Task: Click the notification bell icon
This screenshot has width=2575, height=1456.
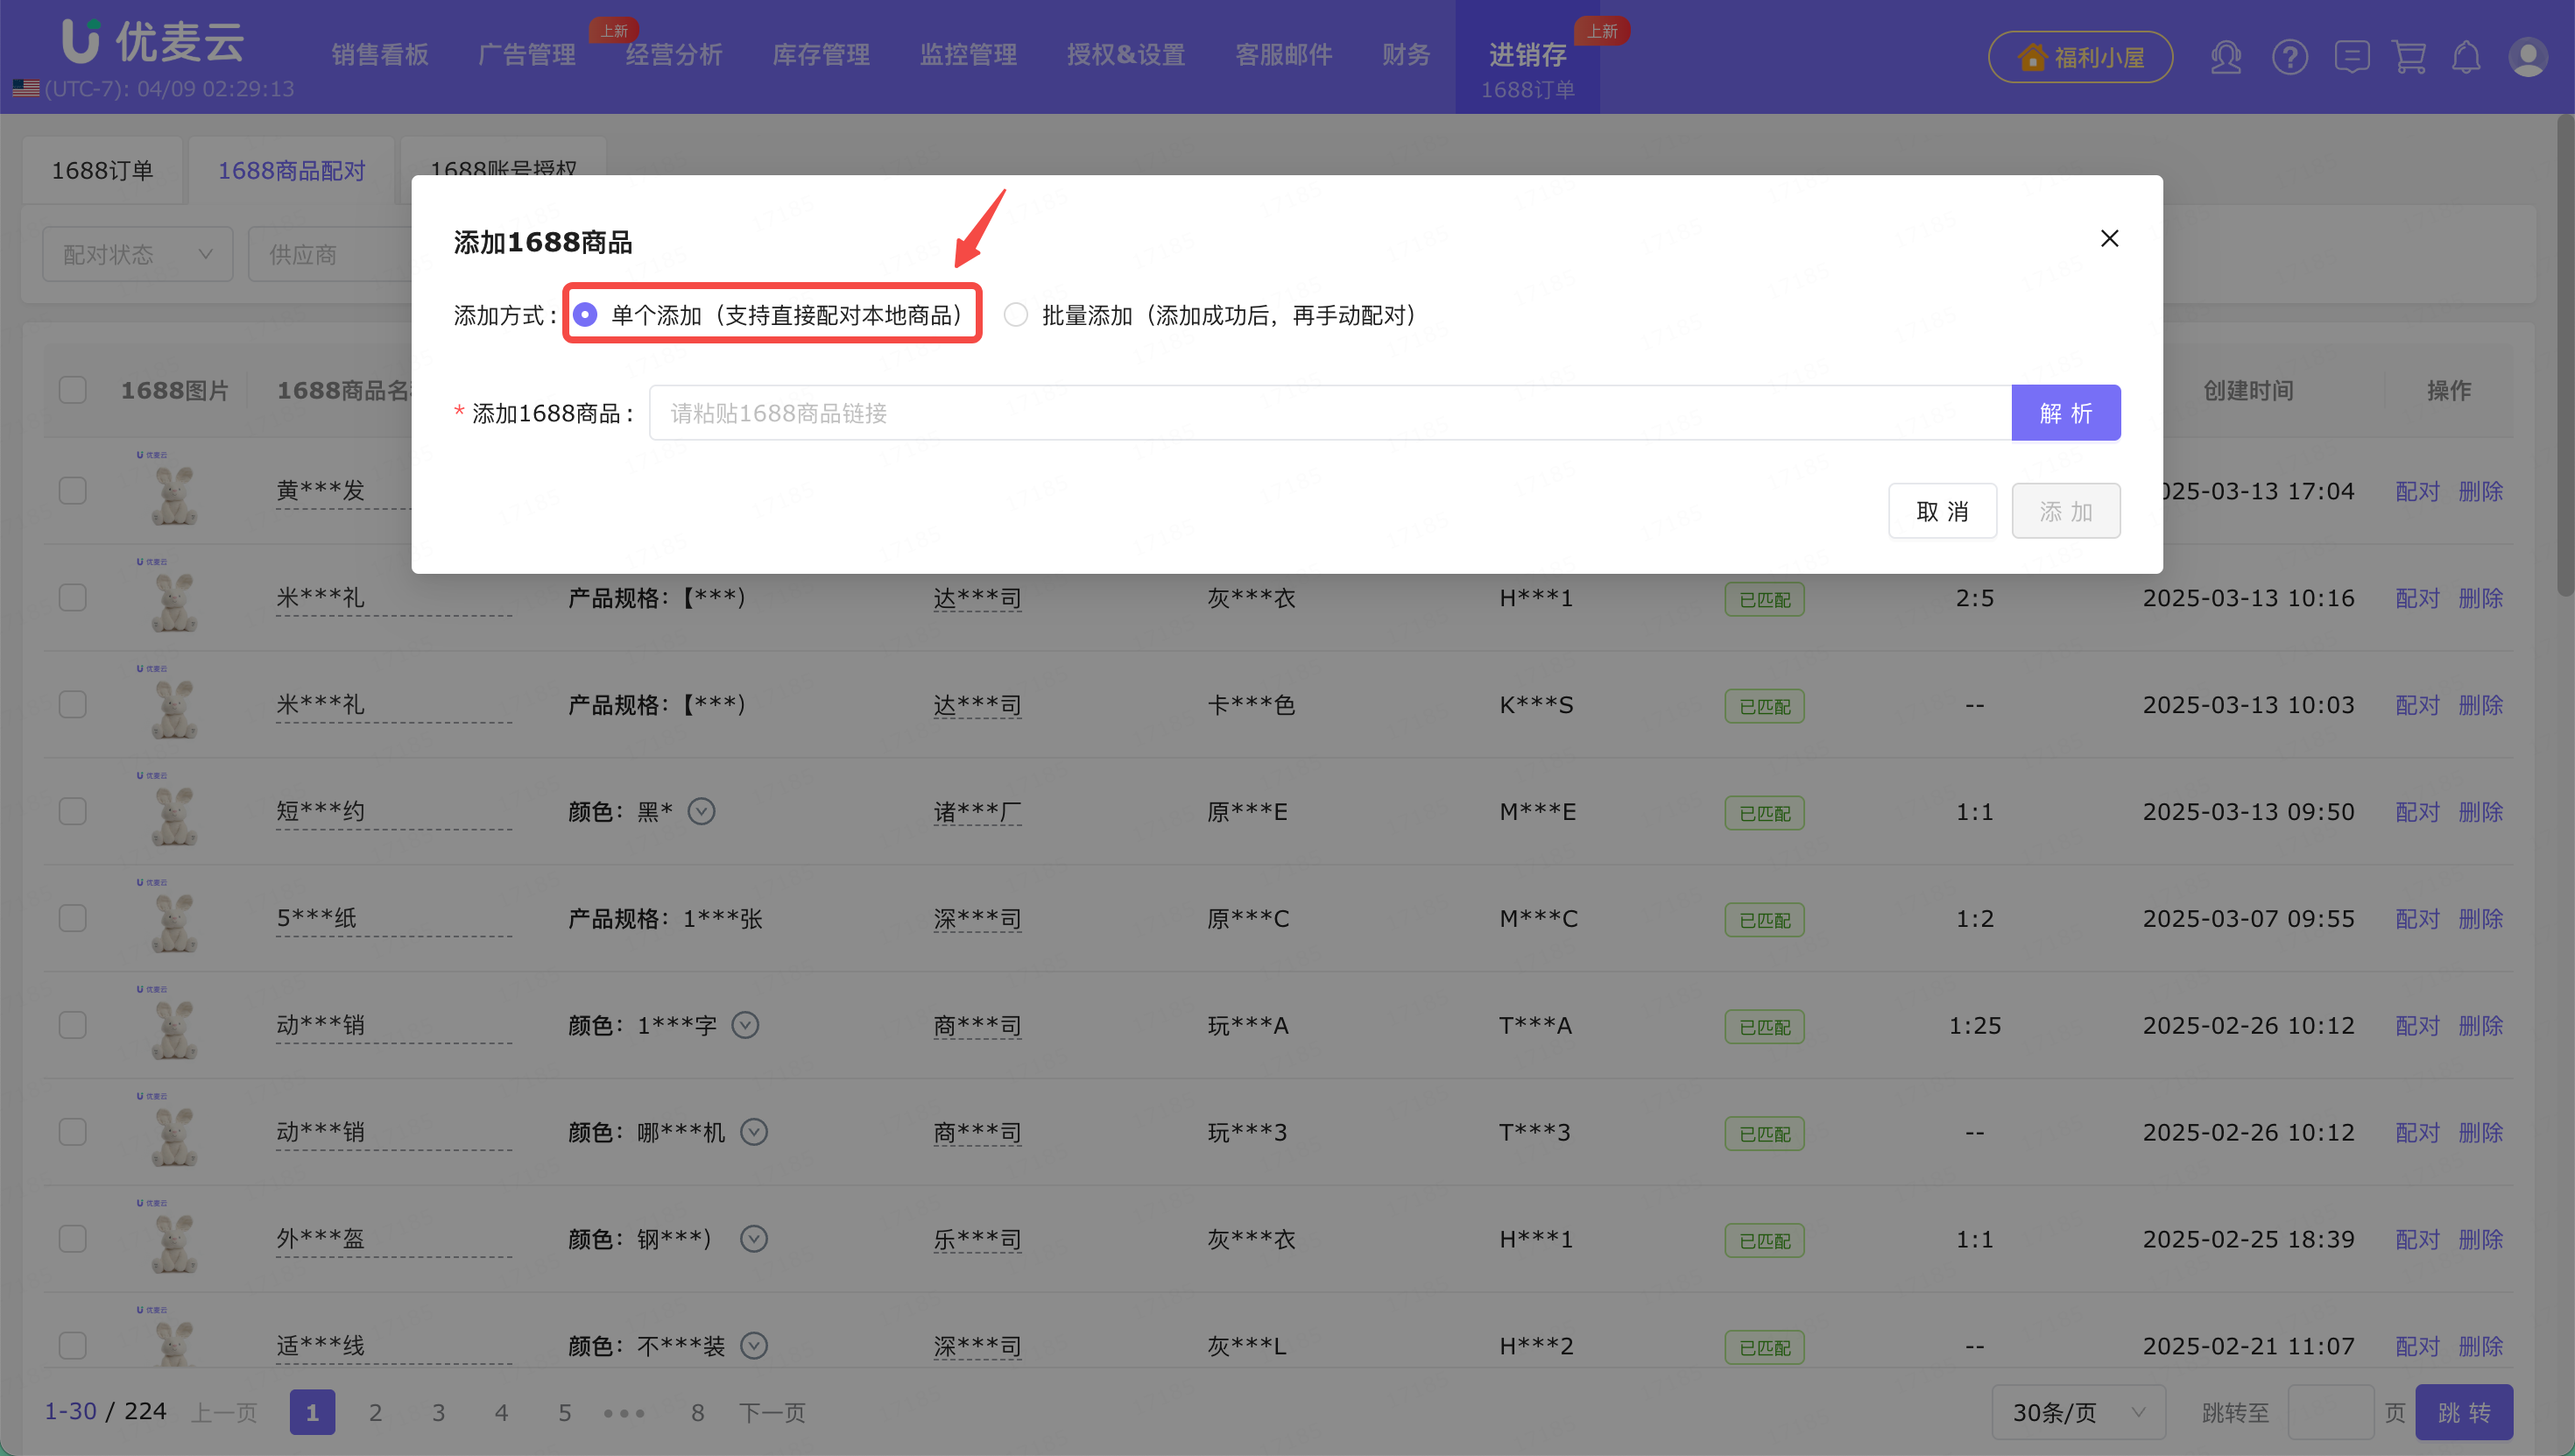Action: (2466, 57)
